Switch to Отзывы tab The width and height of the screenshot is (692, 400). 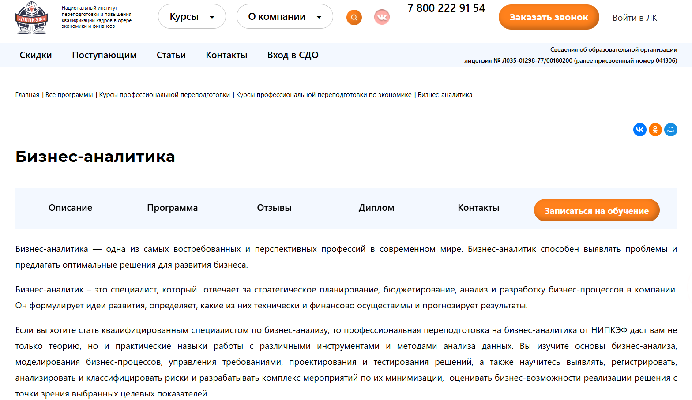(275, 208)
